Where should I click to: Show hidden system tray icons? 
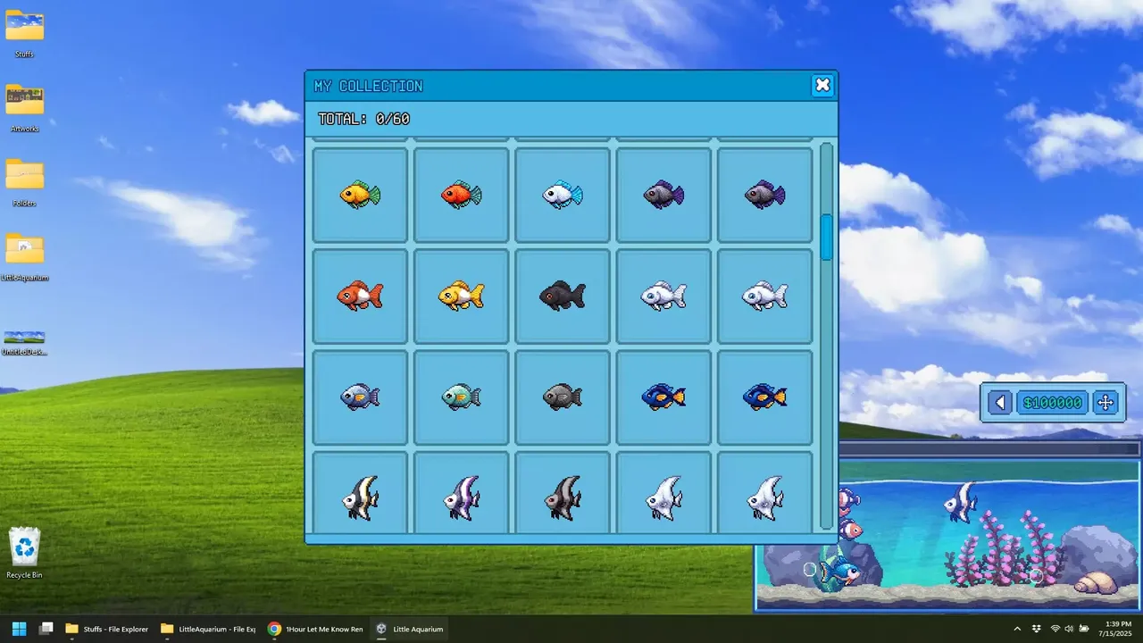click(x=1017, y=629)
